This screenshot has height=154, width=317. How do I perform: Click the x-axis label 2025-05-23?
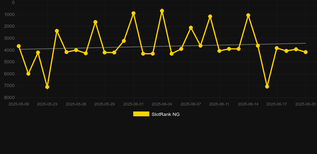[47, 104]
